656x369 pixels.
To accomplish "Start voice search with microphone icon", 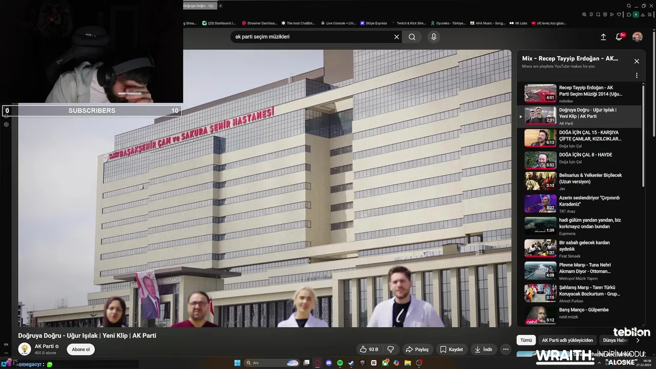I will [434, 37].
